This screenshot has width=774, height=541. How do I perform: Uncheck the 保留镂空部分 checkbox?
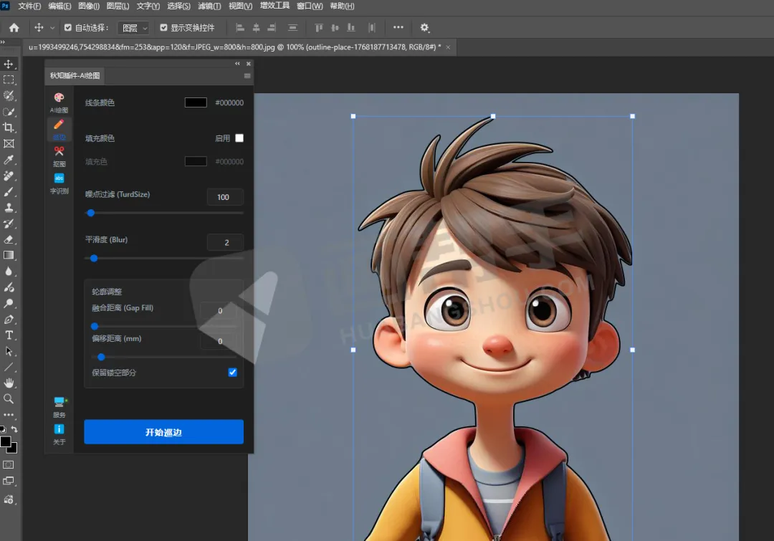(232, 373)
